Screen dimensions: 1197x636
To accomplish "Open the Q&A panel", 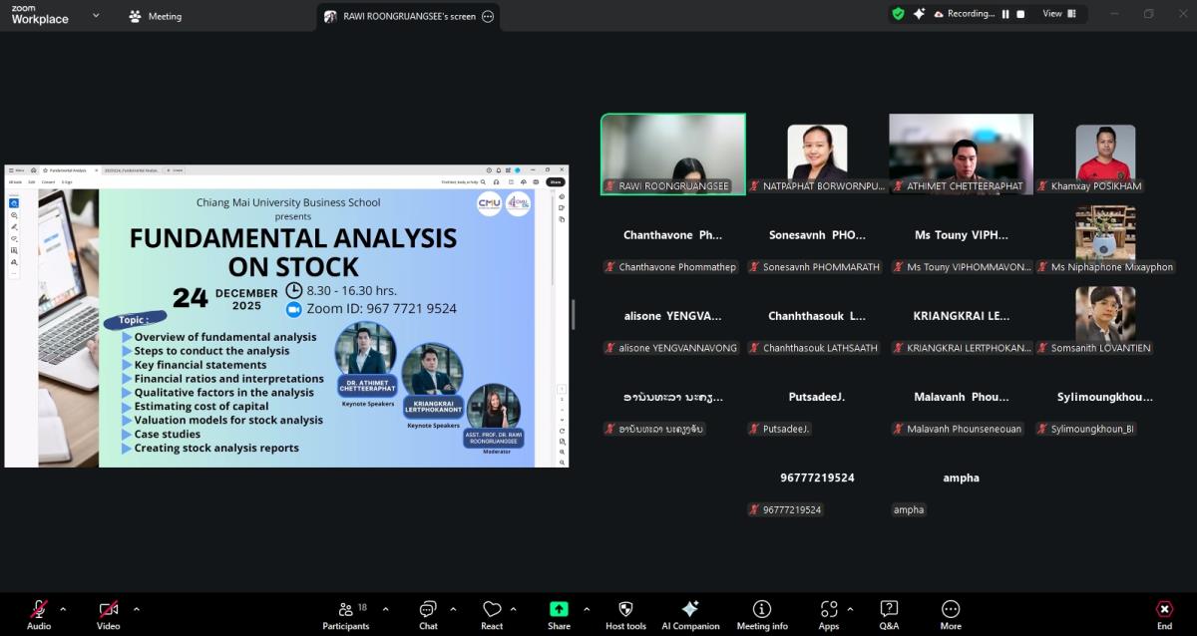I will (x=889, y=613).
